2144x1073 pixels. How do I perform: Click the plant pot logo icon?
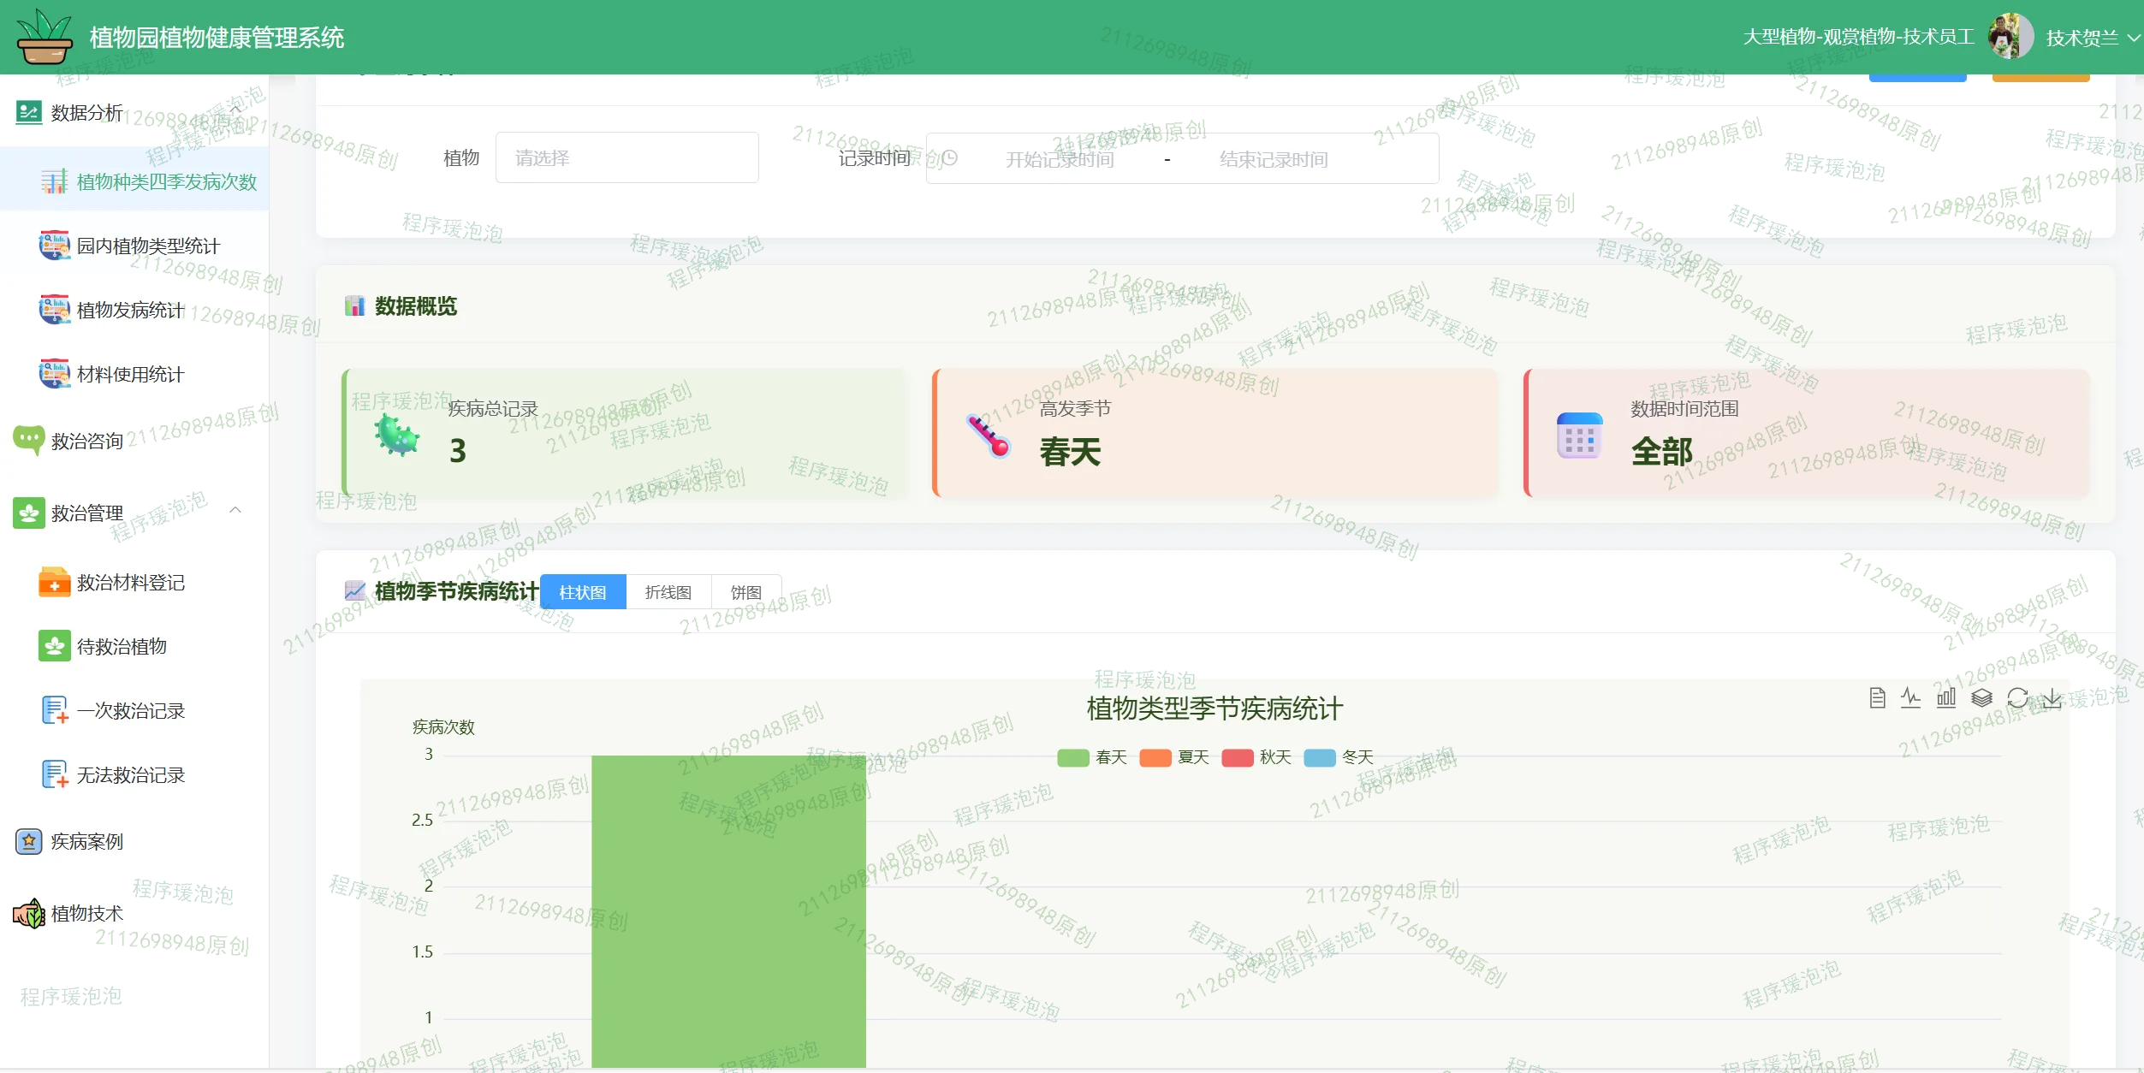click(44, 37)
